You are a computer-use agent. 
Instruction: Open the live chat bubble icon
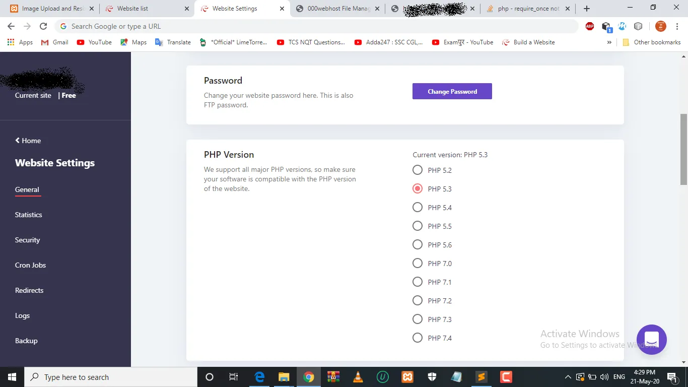[651, 339]
